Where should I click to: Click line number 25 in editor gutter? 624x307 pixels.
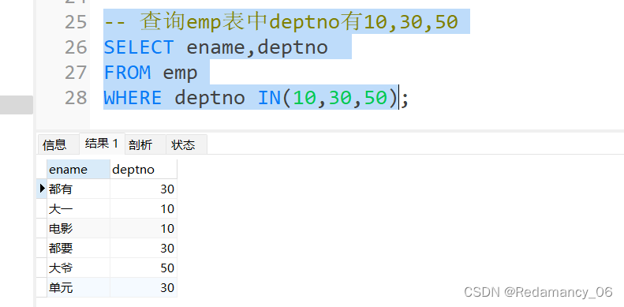[76, 22]
